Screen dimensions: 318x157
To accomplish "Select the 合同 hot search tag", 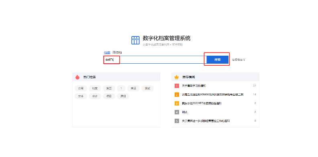I will click(81, 89).
